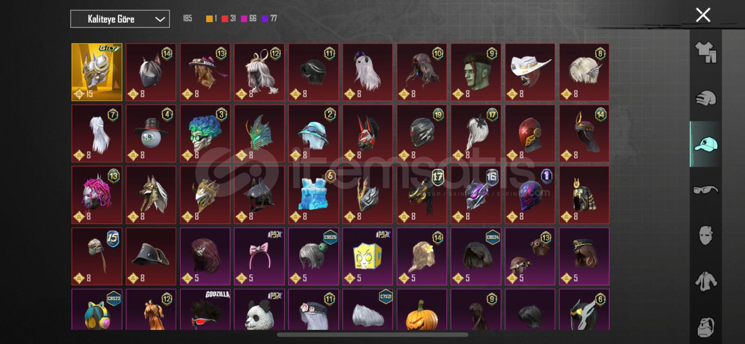745x344 pixels.
Task: Close the inventory with X button
Action: pos(703,15)
